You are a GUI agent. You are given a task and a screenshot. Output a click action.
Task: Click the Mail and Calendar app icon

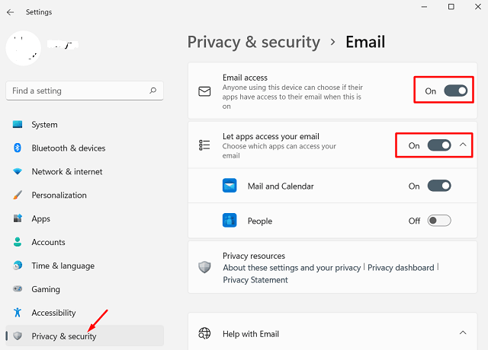[x=230, y=186]
